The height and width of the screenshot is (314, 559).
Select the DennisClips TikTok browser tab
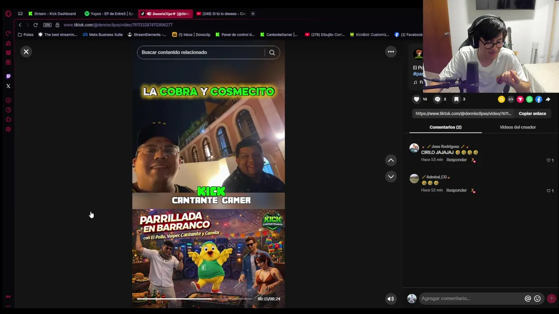[166, 14]
